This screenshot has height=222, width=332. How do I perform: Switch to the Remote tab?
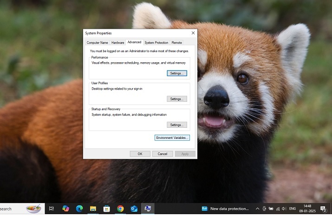pyautogui.click(x=176, y=43)
